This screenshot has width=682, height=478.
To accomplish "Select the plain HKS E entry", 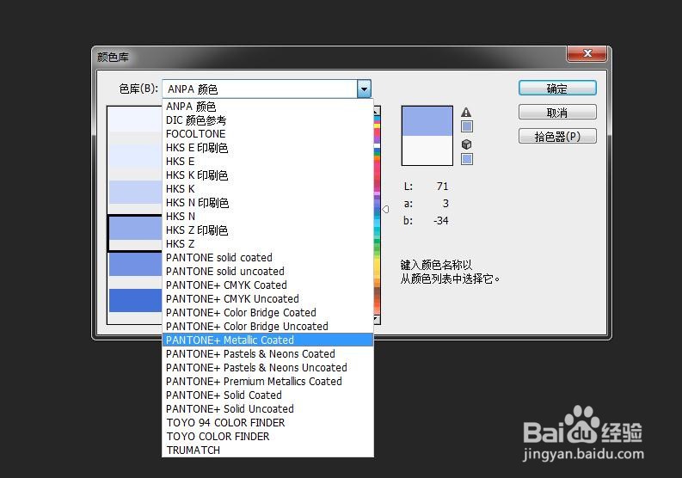I will [x=267, y=162].
